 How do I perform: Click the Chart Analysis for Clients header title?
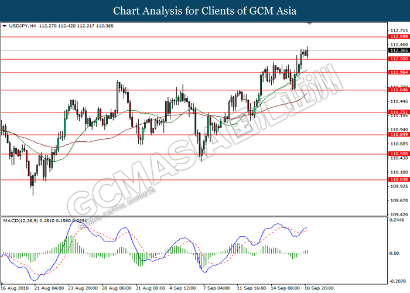pos(205,11)
